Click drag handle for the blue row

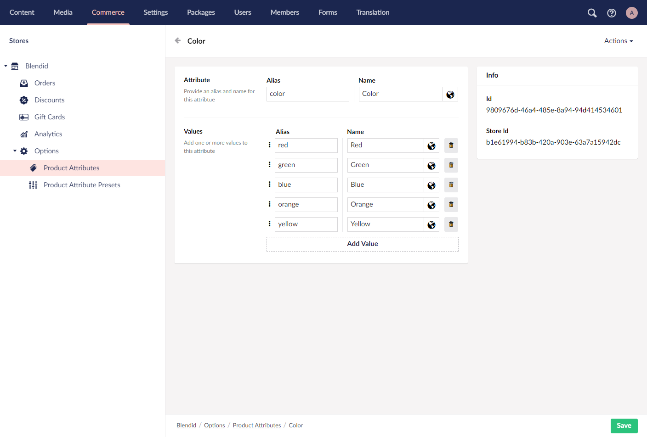tap(269, 185)
